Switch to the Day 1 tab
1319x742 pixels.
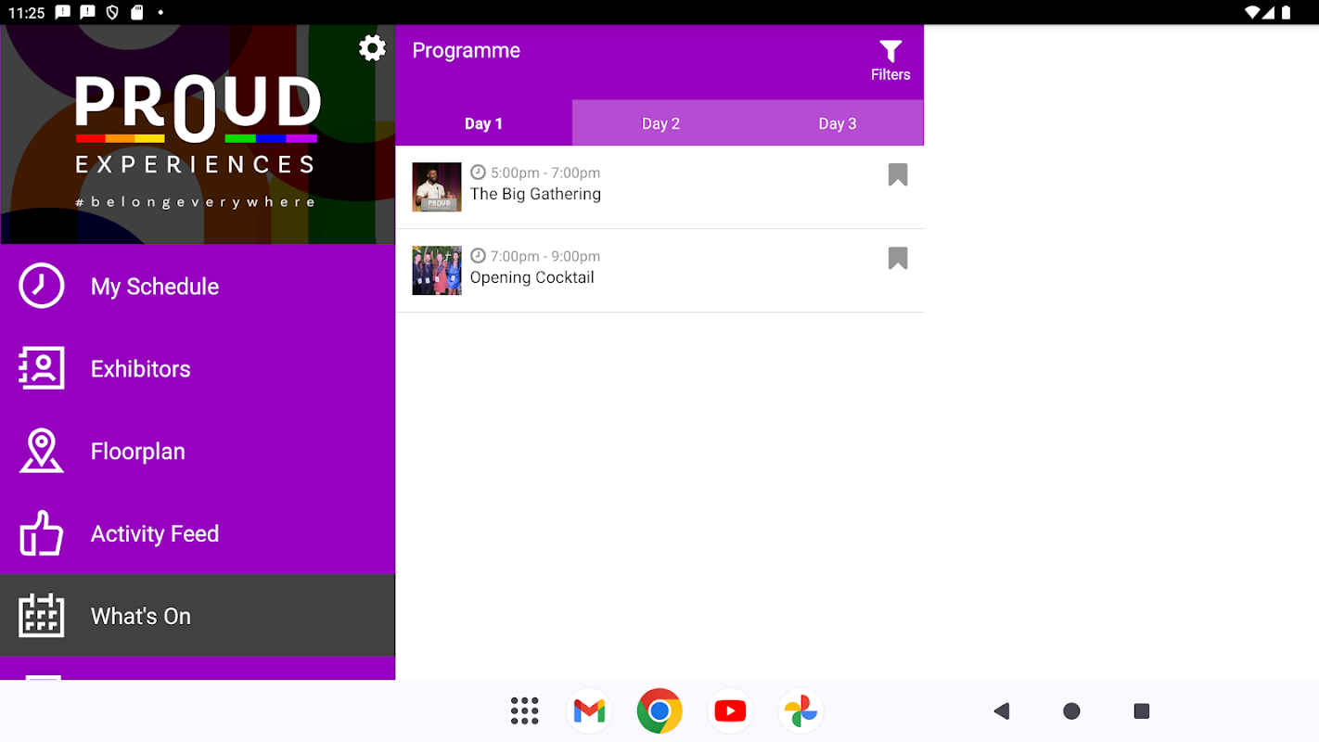pos(484,123)
